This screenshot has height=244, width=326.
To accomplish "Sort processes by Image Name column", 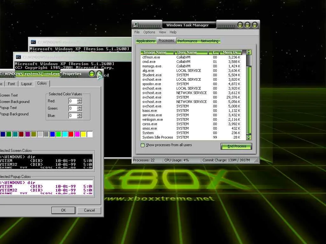I will tap(157, 52).
